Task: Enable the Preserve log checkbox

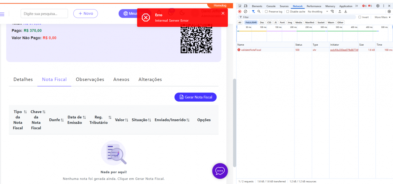Action: (266, 11)
